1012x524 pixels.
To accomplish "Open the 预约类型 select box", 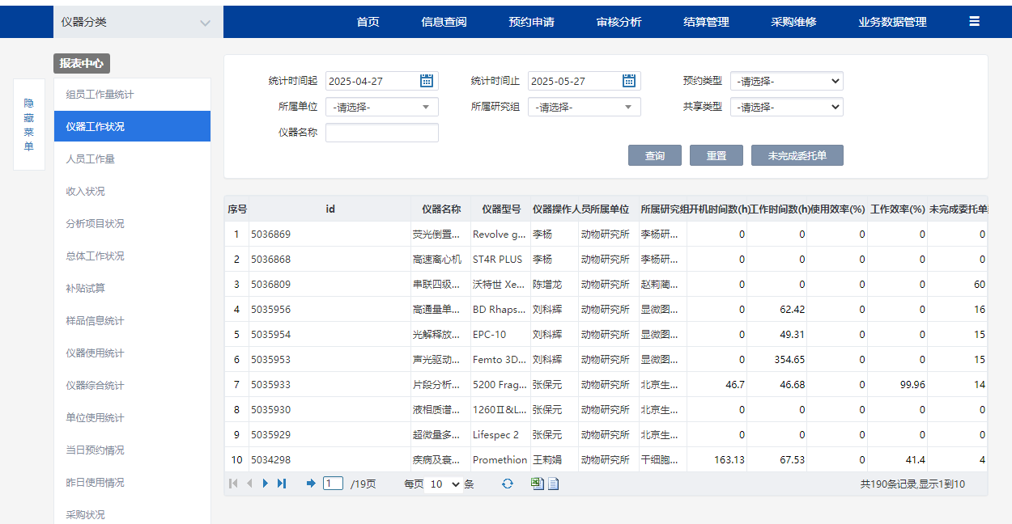I will coord(786,81).
